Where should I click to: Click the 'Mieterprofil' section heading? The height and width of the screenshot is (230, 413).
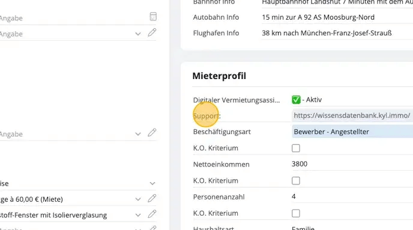tap(219, 76)
